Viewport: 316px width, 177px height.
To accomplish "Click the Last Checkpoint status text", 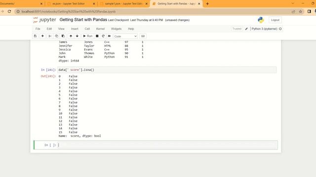I will coord(135,20).
